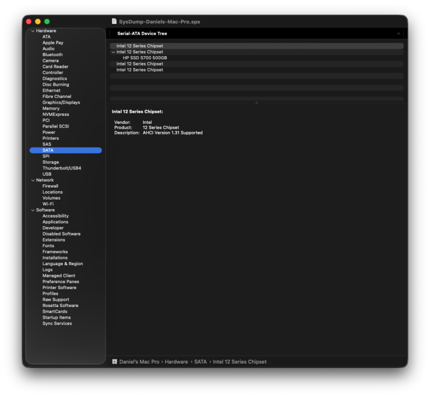This screenshot has width=430, height=397.
Task: Click the Mac Pro icon in path bar
Action: [115, 362]
